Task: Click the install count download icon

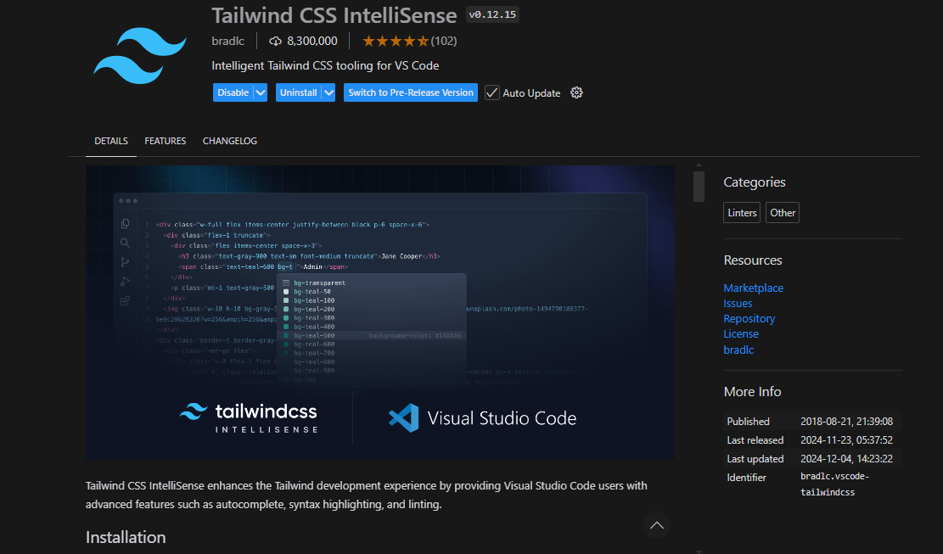Action: click(x=276, y=42)
